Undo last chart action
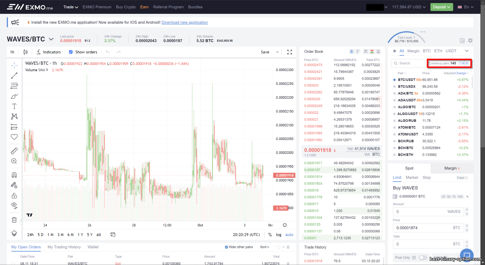 (108, 52)
